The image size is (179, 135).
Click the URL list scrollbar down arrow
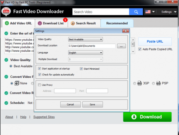tap(133, 52)
